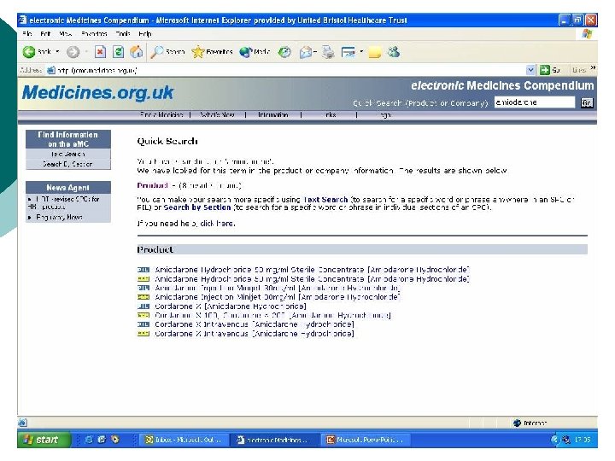Screen dimensions: 615x461
Task: Open the yellow icon for Cordarone X 100, Cordarone X 200
Action: click(x=143, y=315)
